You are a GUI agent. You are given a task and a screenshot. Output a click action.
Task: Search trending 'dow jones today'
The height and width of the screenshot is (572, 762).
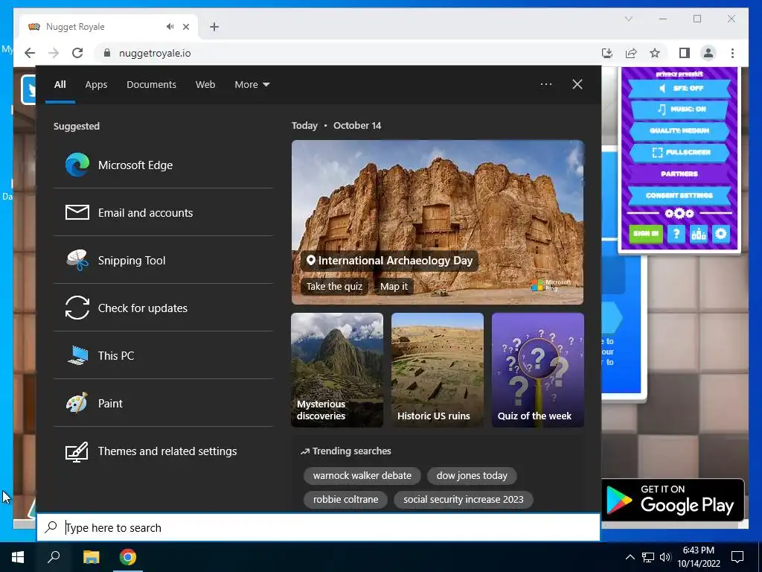472,476
